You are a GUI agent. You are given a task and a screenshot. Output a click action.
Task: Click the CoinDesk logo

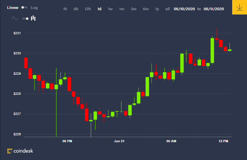[x=20, y=151]
